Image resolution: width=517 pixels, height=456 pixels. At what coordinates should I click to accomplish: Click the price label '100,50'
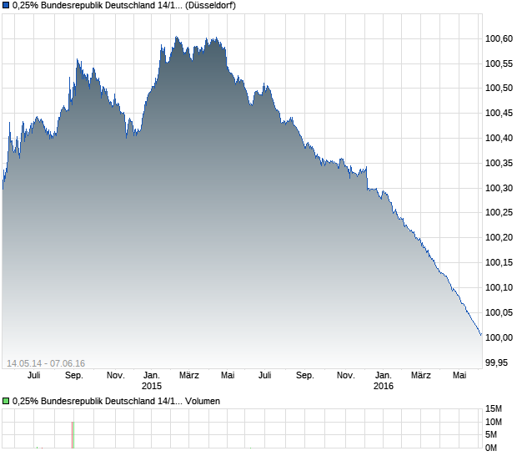point(499,88)
